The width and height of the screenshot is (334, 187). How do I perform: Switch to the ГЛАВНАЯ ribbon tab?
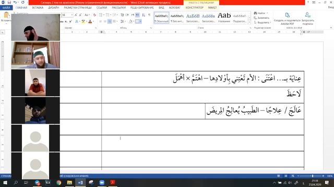coord(21,8)
